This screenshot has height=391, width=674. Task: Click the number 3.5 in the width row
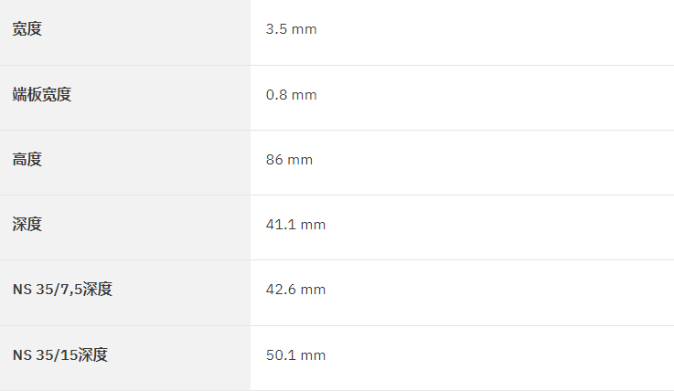pyautogui.click(x=276, y=29)
